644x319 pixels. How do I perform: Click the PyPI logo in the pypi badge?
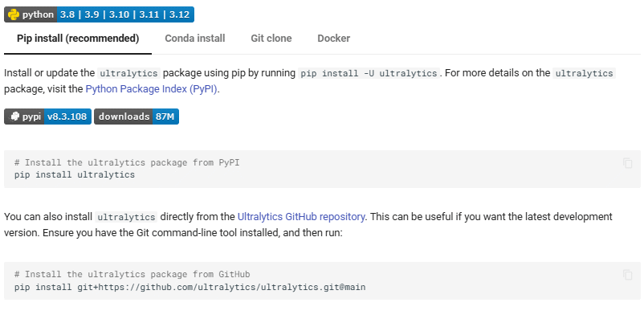click(x=14, y=117)
